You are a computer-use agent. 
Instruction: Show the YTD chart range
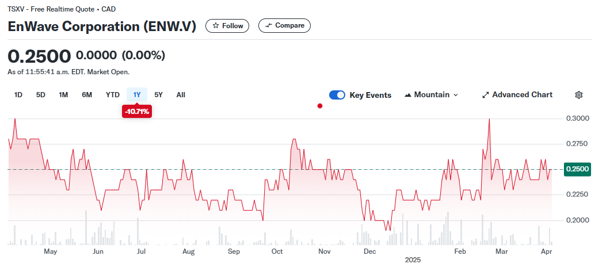pos(113,95)
